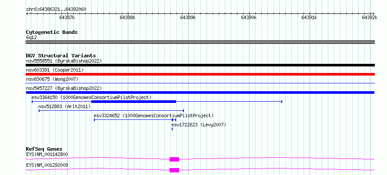Click the nsv512883 (Arlt2011) label
The image size is (387, 175).
(65, 106)
